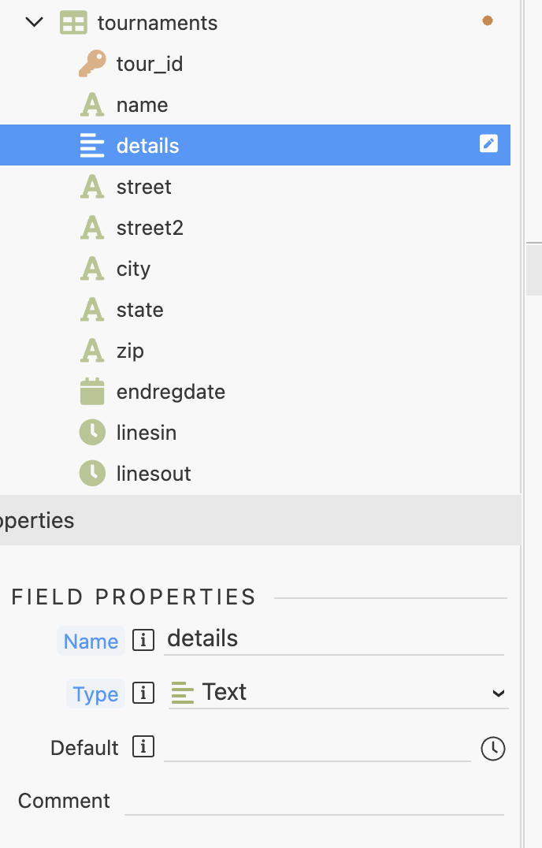542x848 pixels.
Task: Click the calendar icon beside endregdate
Action: pos(92,392)
